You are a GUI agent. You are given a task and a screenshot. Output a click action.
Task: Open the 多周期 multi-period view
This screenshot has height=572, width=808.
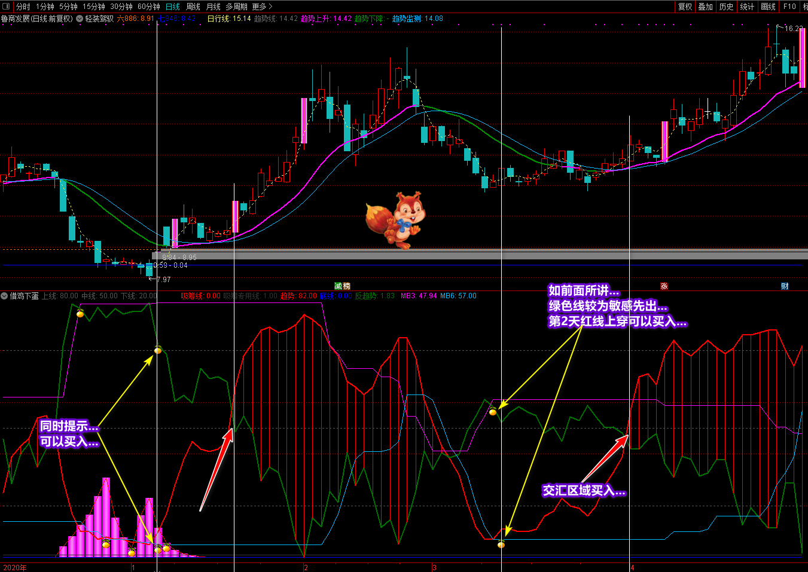(236, 7)
